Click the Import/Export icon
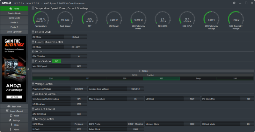The width and height of the screenshot is (255, 132). [x=7, y=111]
